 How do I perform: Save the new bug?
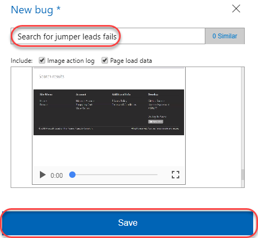[128, 223]
